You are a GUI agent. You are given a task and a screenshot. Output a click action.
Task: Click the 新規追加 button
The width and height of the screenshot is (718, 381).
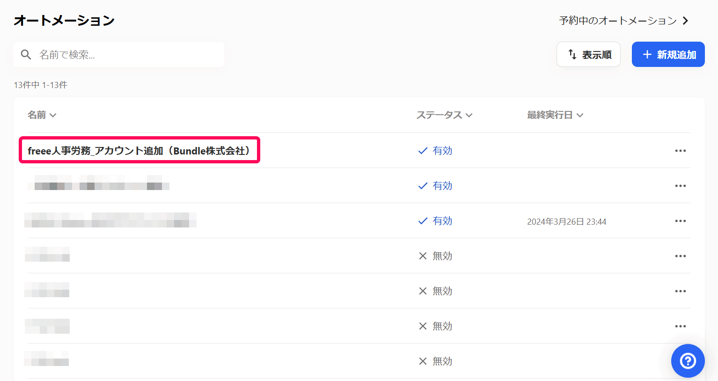click(x=668, y=54)
